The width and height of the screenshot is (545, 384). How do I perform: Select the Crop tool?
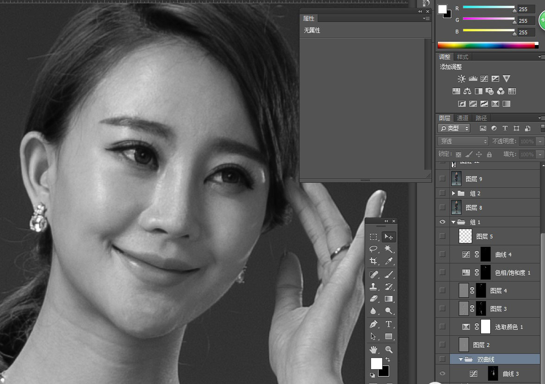click(373, 261)
